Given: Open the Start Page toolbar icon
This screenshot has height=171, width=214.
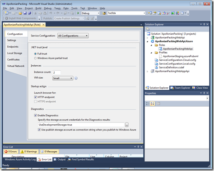Looking at the screenshot, I should 173,13.
